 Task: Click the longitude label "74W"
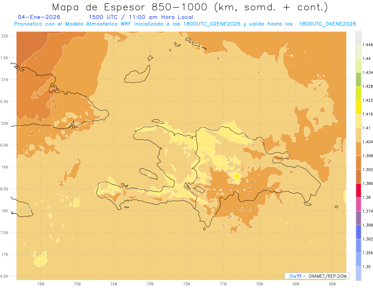coord(114,284)
